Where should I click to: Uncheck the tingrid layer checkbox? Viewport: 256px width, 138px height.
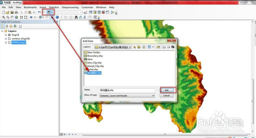(x=9, y=35)
